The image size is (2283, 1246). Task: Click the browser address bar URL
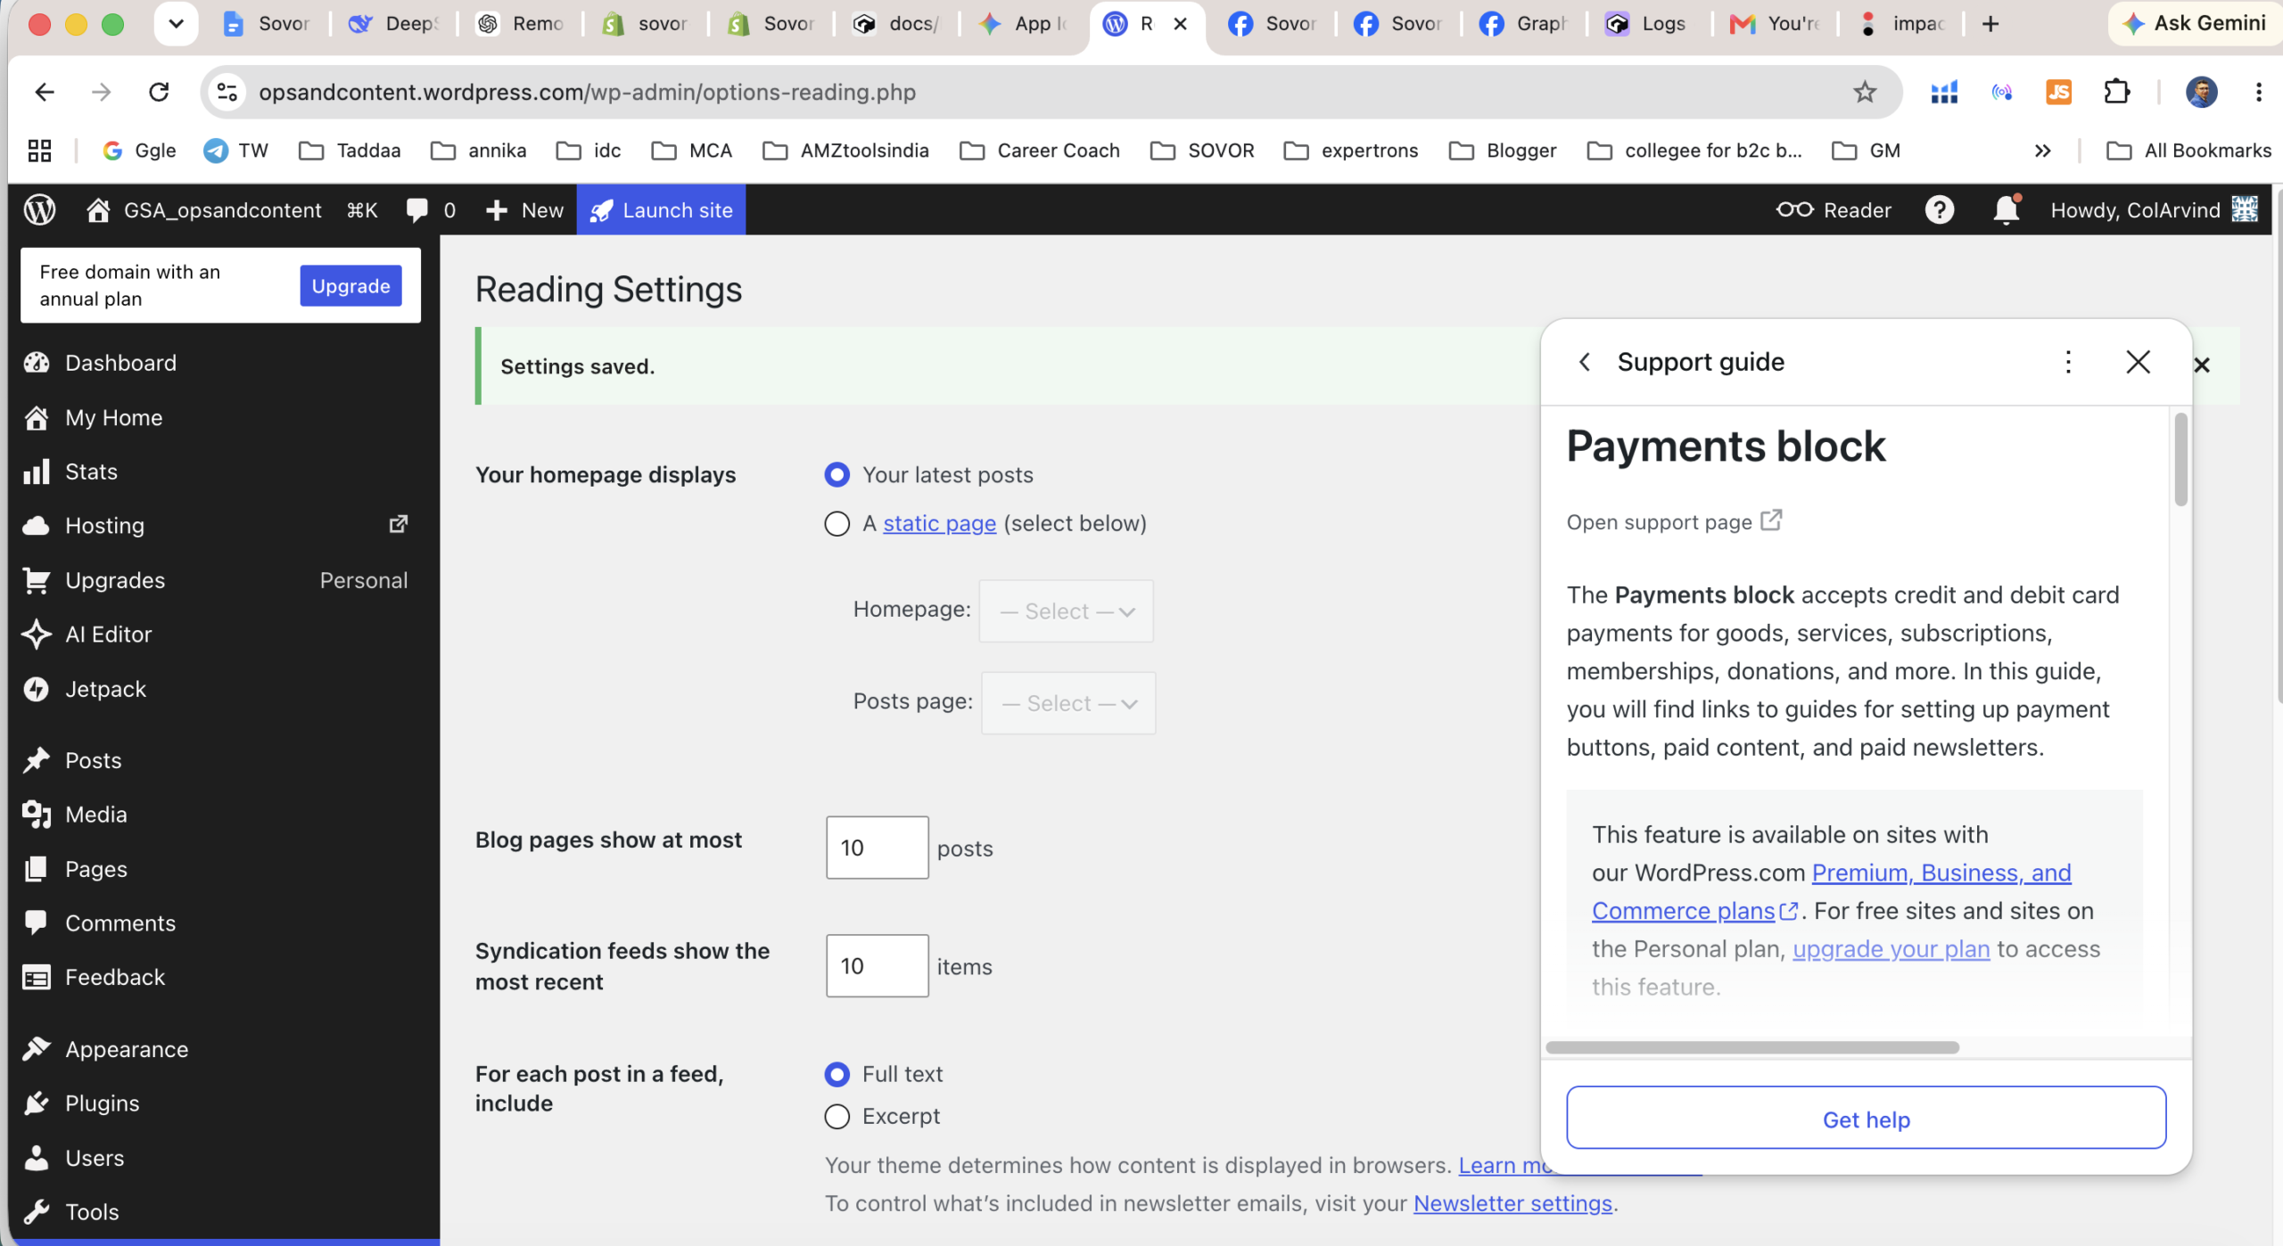[x=587, y=92]
